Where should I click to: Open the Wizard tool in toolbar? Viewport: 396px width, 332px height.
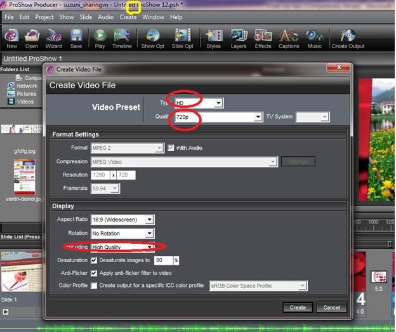[53, 37]
